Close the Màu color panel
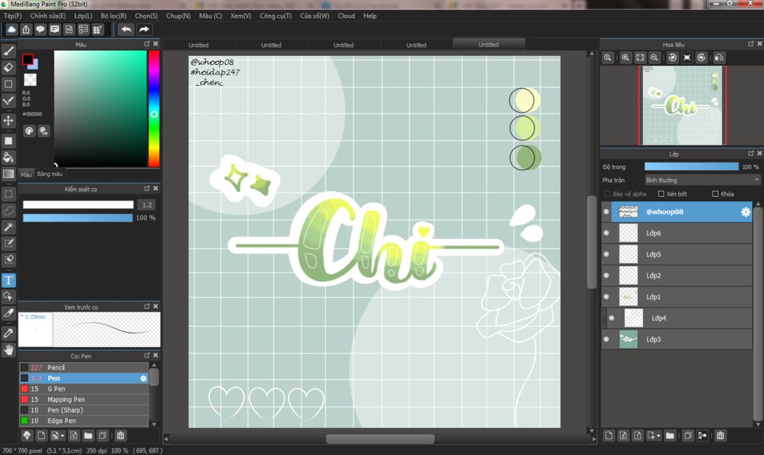The image size is (764, 455). click(x=155, y=44)
